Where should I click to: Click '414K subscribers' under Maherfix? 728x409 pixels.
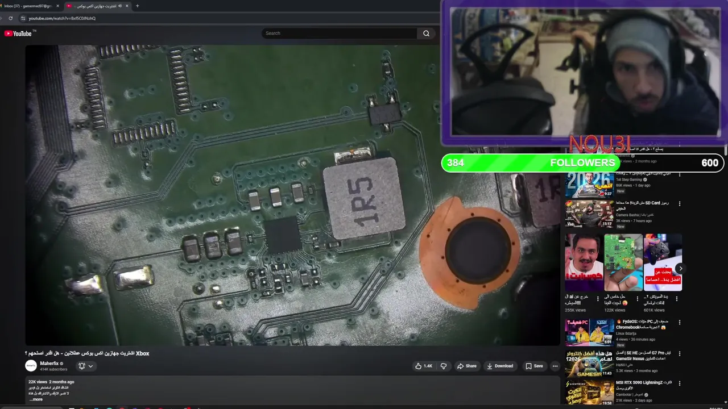coord(53,369)
